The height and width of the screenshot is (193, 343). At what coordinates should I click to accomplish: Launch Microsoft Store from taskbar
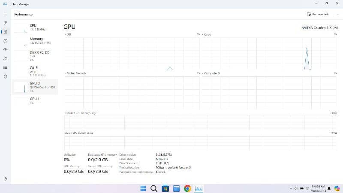click(x=165, y=188)
